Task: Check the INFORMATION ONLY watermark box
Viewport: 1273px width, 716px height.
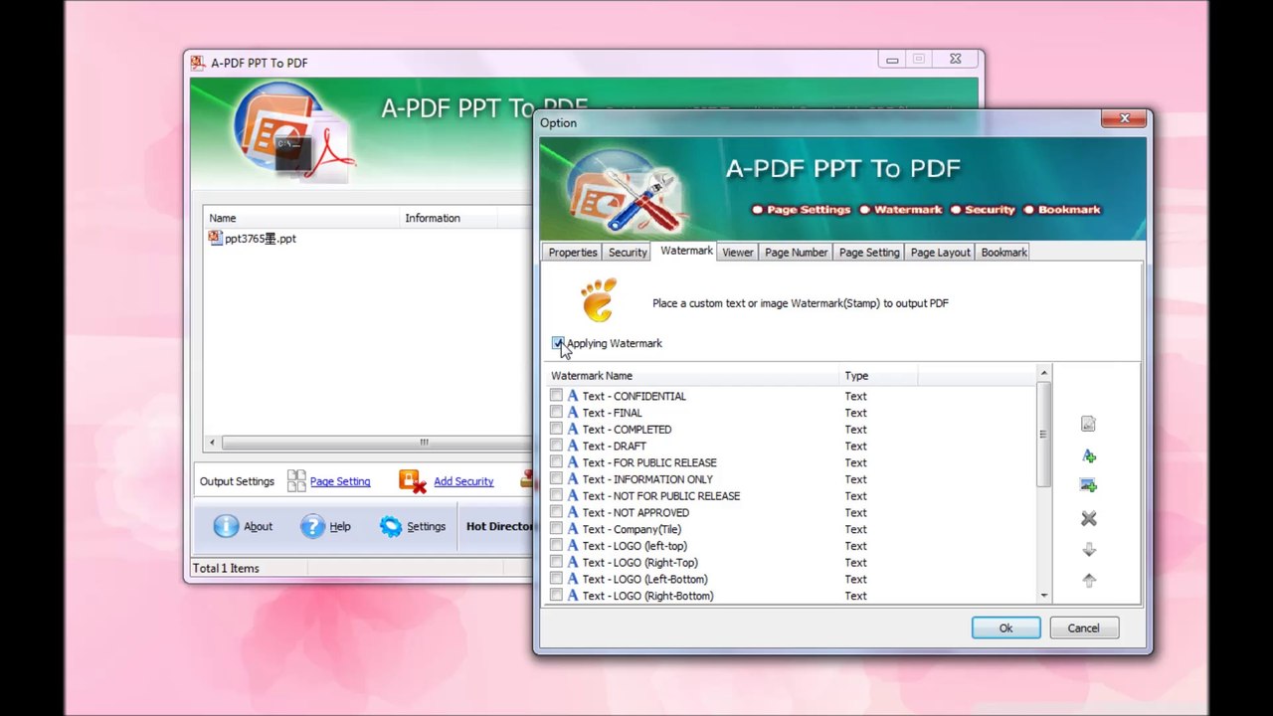Action: [556, 478]
